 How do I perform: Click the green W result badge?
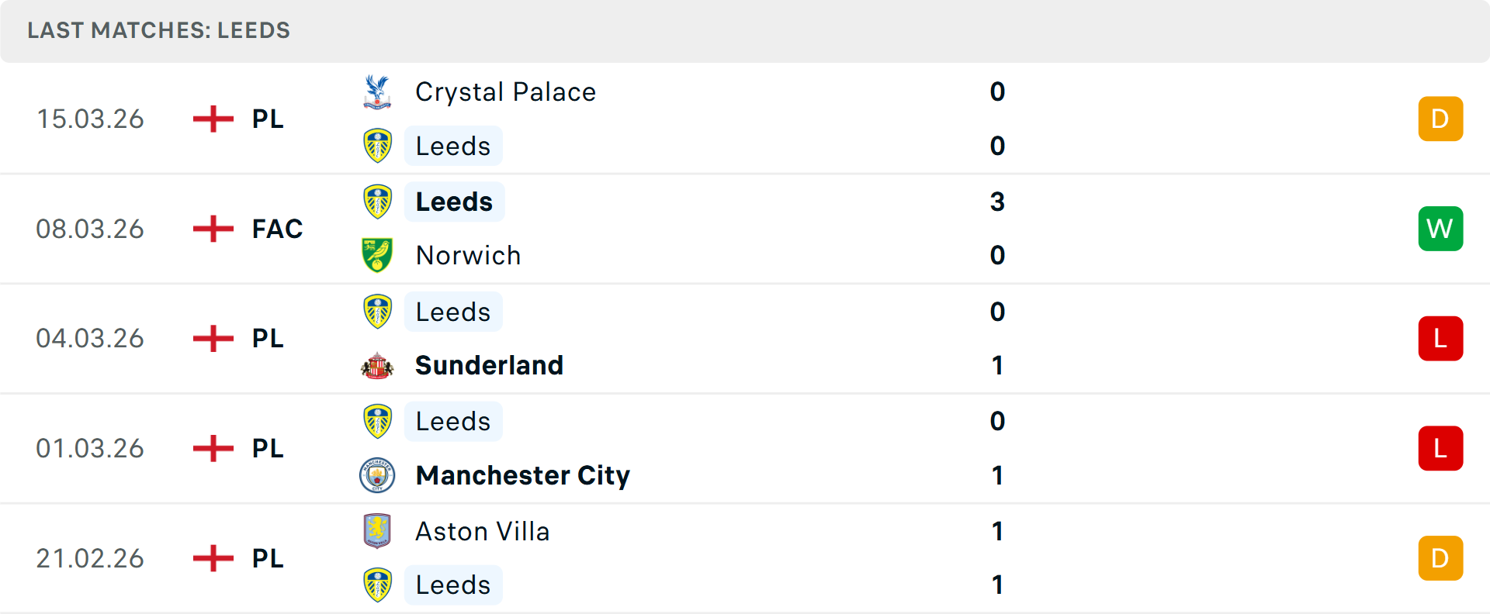coord(1440,229)
